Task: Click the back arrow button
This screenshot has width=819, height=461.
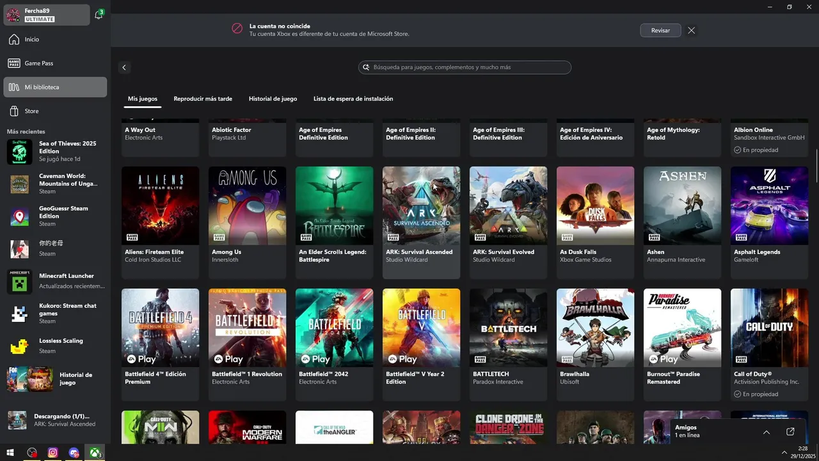Action: (124, 67)
